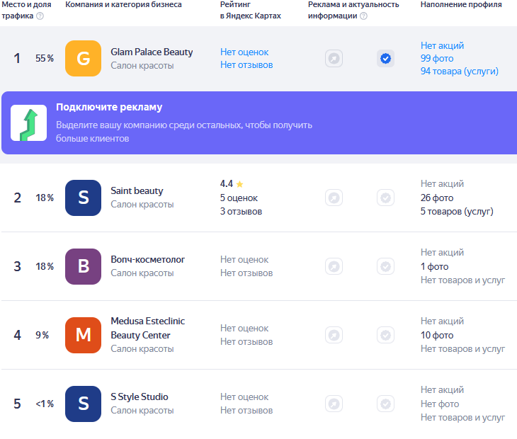Click the "<1 %" traffic share value
Screen dimensions: 517x439
(x=45, y=404)
